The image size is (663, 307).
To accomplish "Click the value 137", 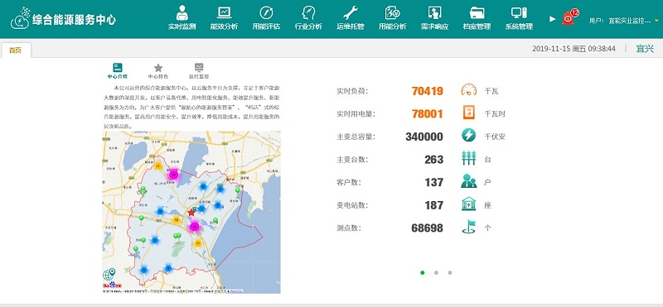I will coord(433,182).
